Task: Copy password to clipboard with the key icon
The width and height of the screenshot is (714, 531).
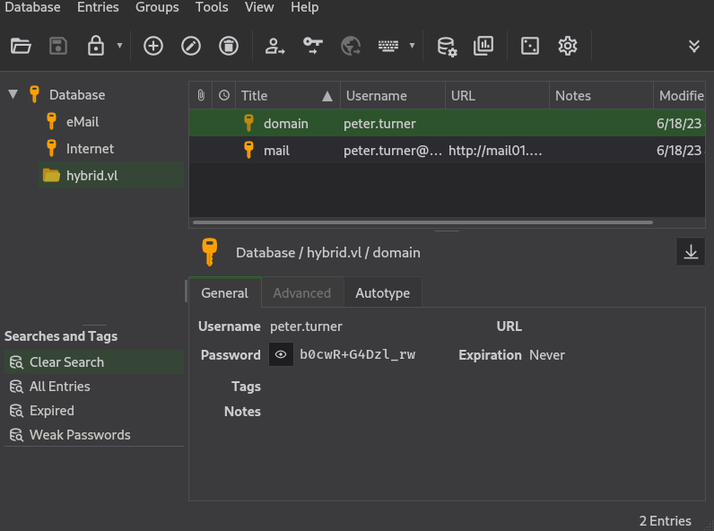Action: point(312,46)
